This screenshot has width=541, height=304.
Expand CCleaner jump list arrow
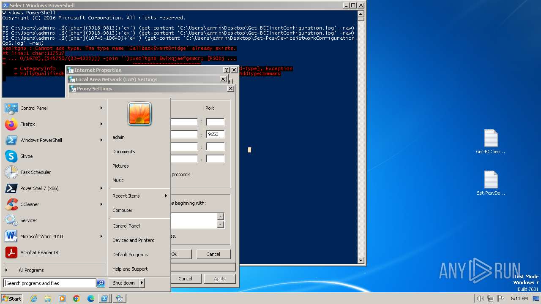point(101,204)
